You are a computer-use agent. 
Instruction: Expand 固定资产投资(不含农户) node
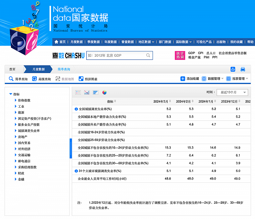coord(16,119)
